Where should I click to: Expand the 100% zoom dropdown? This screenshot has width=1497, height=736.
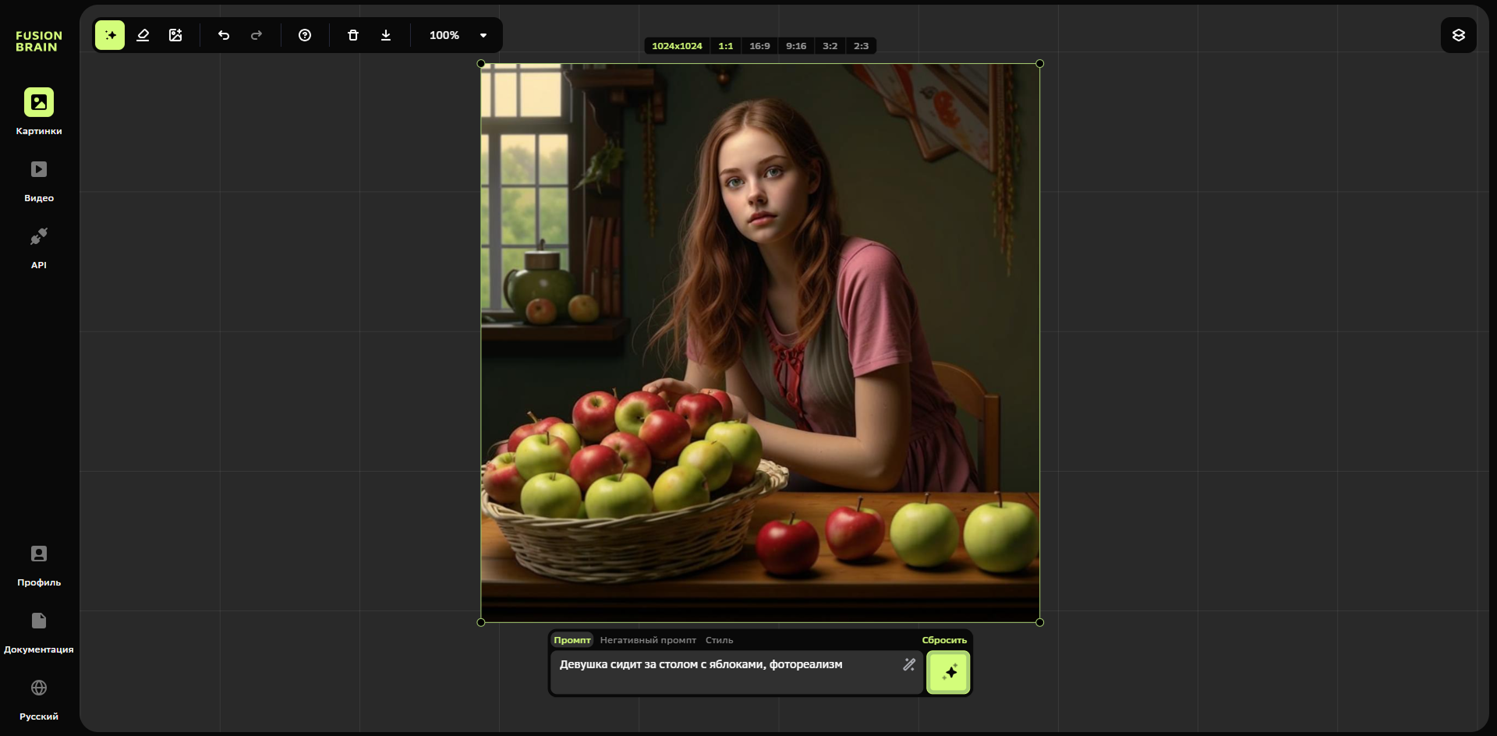click(x=483, y=35)
